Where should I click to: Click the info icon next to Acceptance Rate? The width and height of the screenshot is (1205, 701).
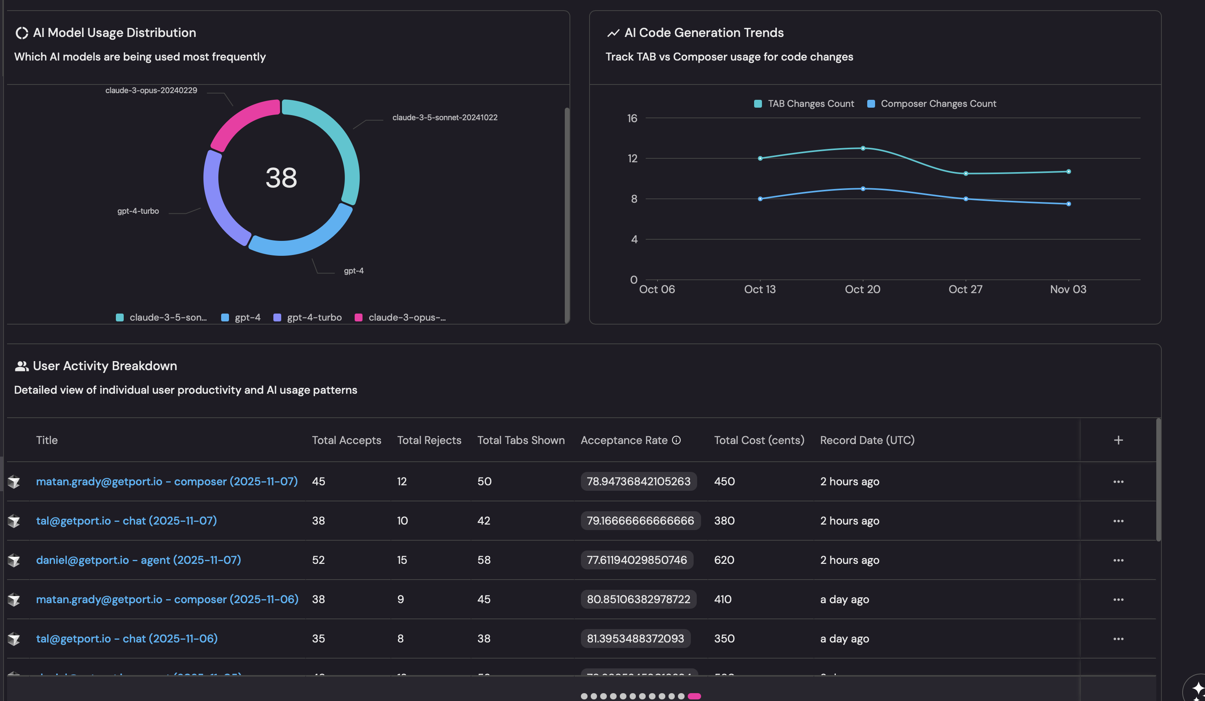point(676,440)
